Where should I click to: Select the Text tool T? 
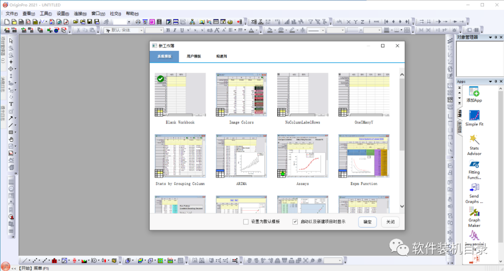click(x=11, y=104)
